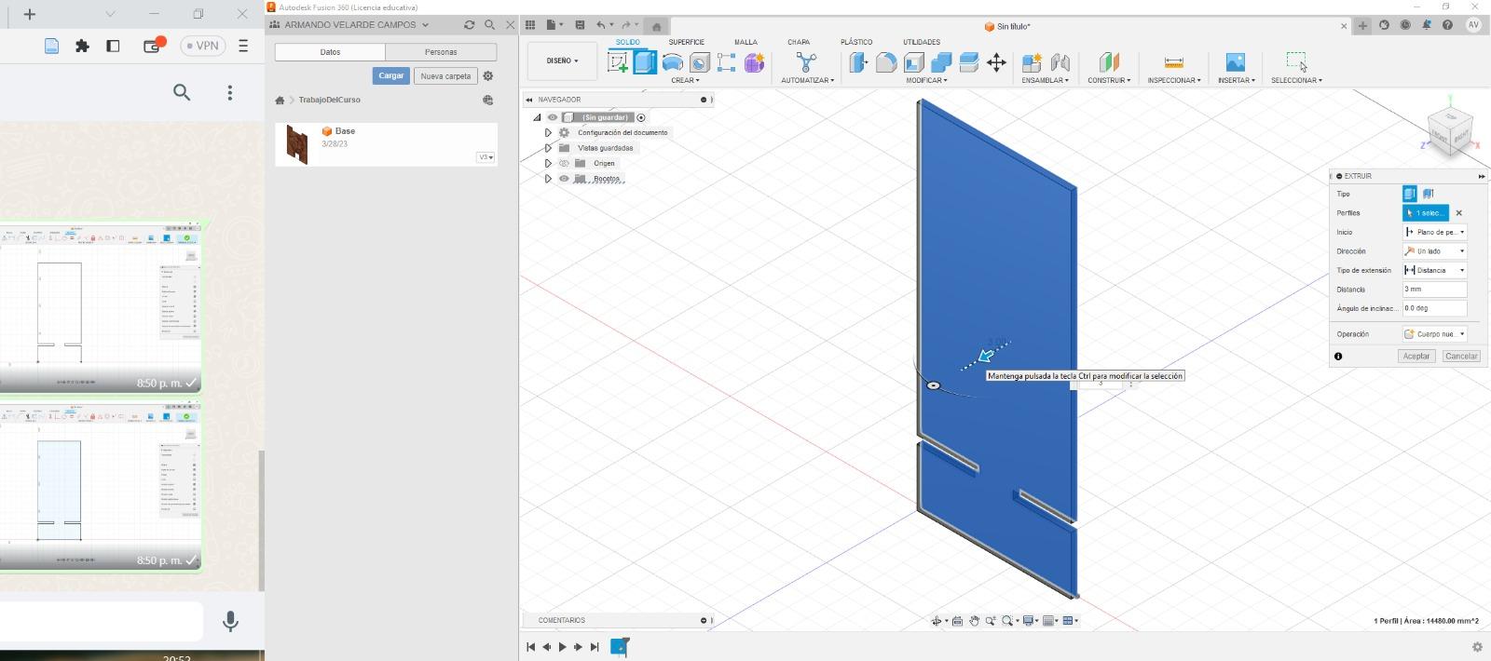This screenshot has height=661, width=1491.
Task: Click the Cancelar button
Action: pos(1461,356)
